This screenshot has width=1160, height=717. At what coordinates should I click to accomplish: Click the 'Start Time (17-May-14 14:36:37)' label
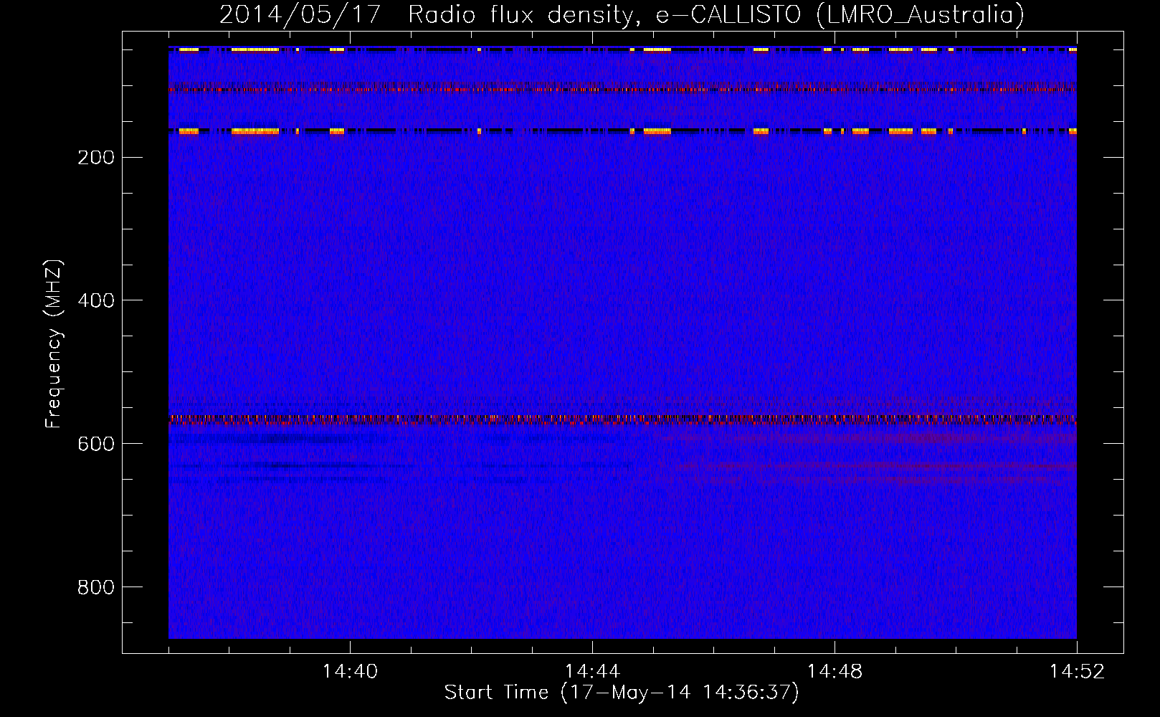[622, 693]
